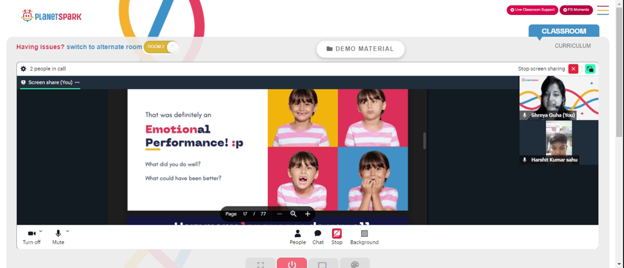
Task: Open the People panel
Action: coord(298,237)
